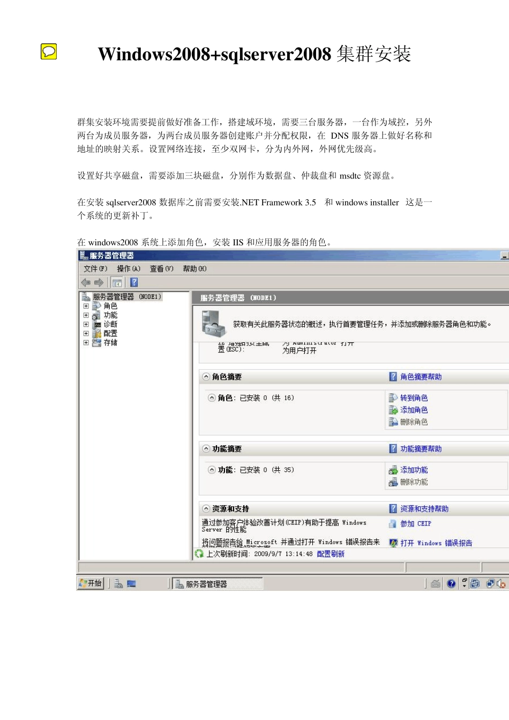The width and height of the screenshot is (509, 720).
Task: Click the yellow comment annotation icon
Action: (49, 51)
